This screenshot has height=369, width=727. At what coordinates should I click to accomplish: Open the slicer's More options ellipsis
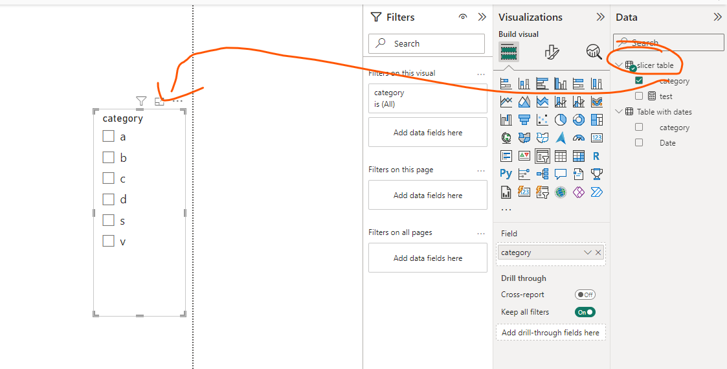(x=177, y=100)
